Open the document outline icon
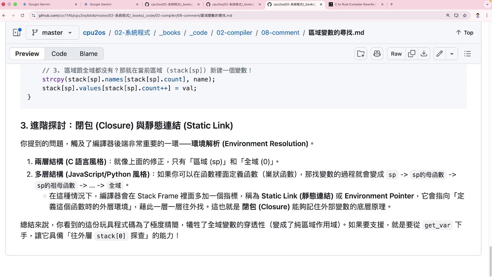Viewport: 492px width, 277px height. [467, 54]
